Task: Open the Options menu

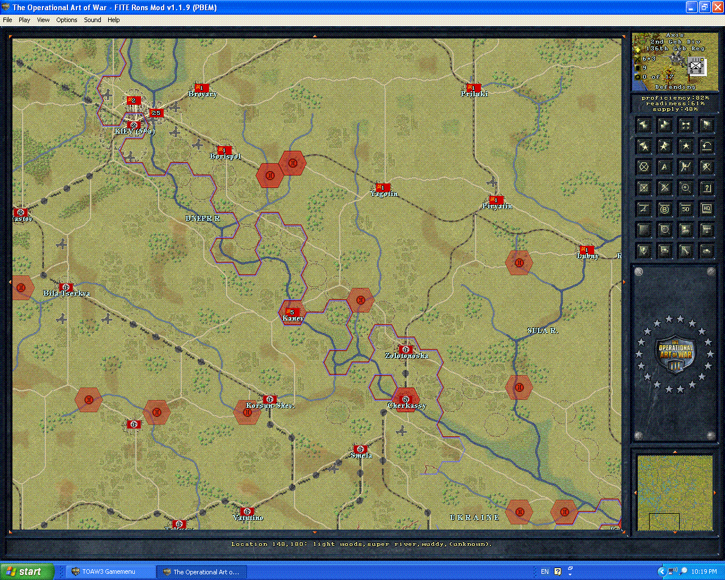Action: tap(67, 20)
